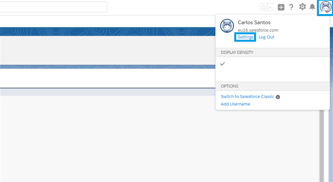Click the Options section header

coord(229,86)
